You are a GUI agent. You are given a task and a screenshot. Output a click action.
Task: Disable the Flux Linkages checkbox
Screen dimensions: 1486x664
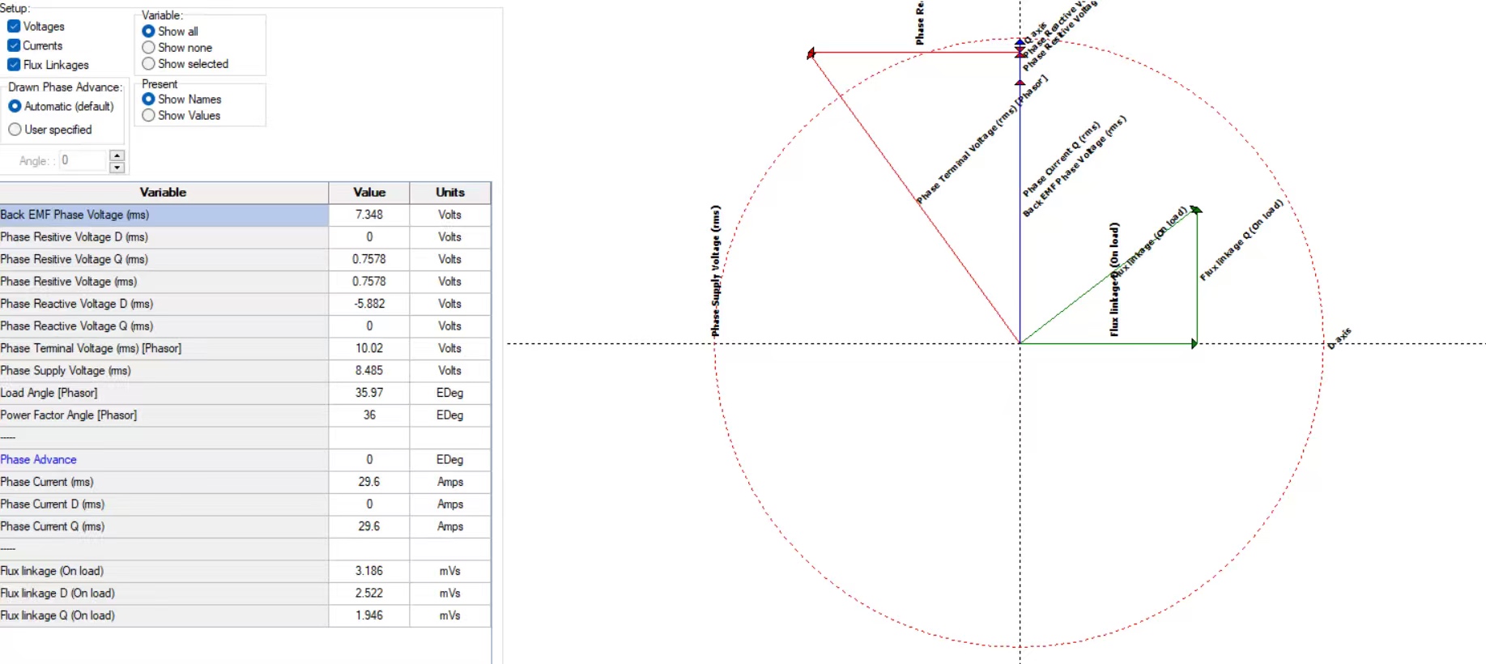(x=14, y=65)
